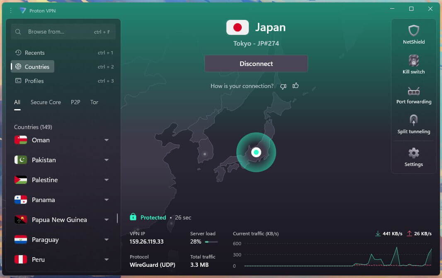
Task: Expand the Oman server list arrow
Action: [106, 140]
